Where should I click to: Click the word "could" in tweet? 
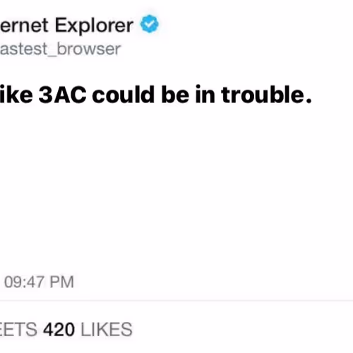(x=124, y=95)
